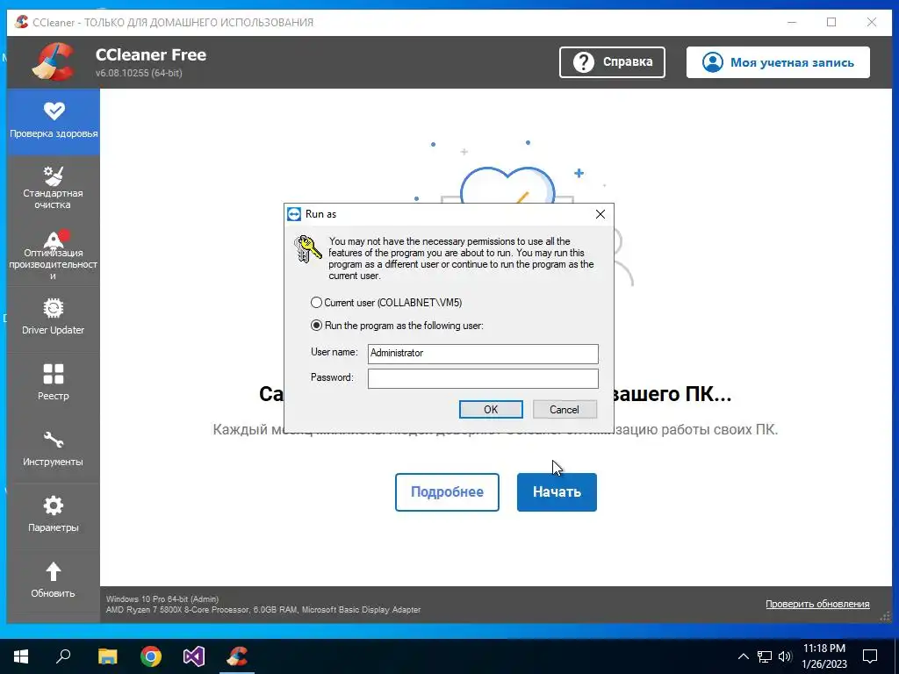
Task: Open the Health Check (Проверка здоровья) section
Action: (x=54, y=121)
